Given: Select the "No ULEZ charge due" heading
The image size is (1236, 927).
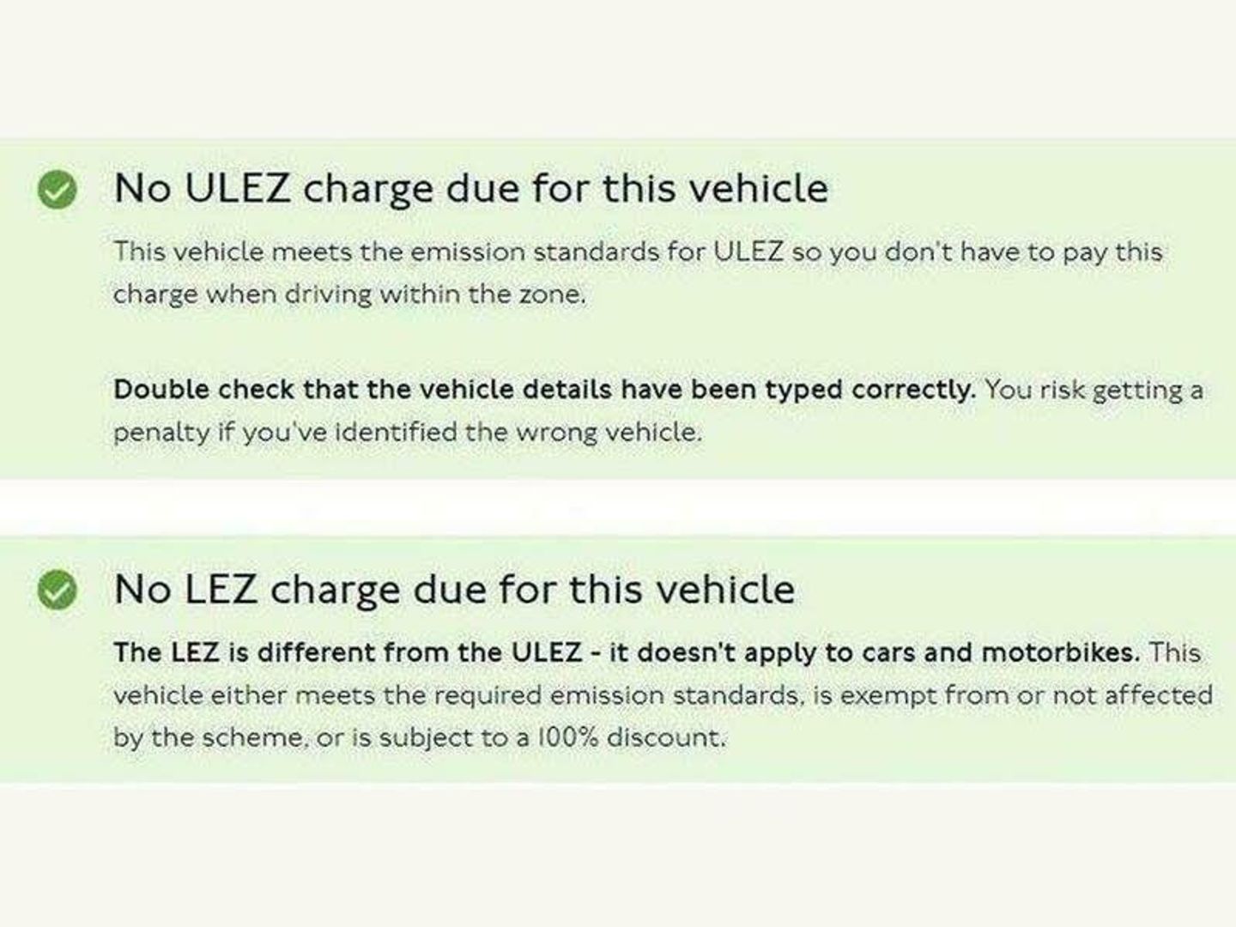Looking at the screenshot, I should pos(470,188).
